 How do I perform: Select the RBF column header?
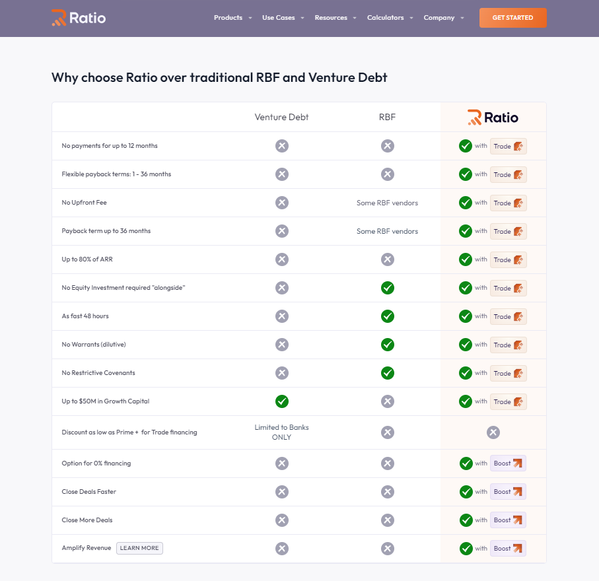pos(388,118)
